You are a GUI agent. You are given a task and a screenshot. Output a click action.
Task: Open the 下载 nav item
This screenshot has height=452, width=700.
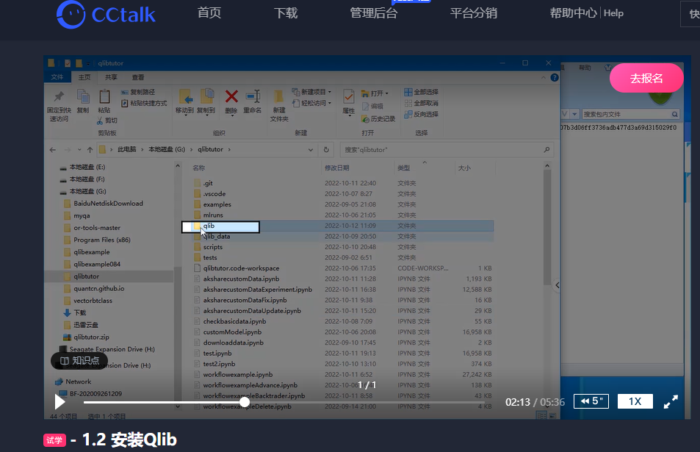pos(286,13)
